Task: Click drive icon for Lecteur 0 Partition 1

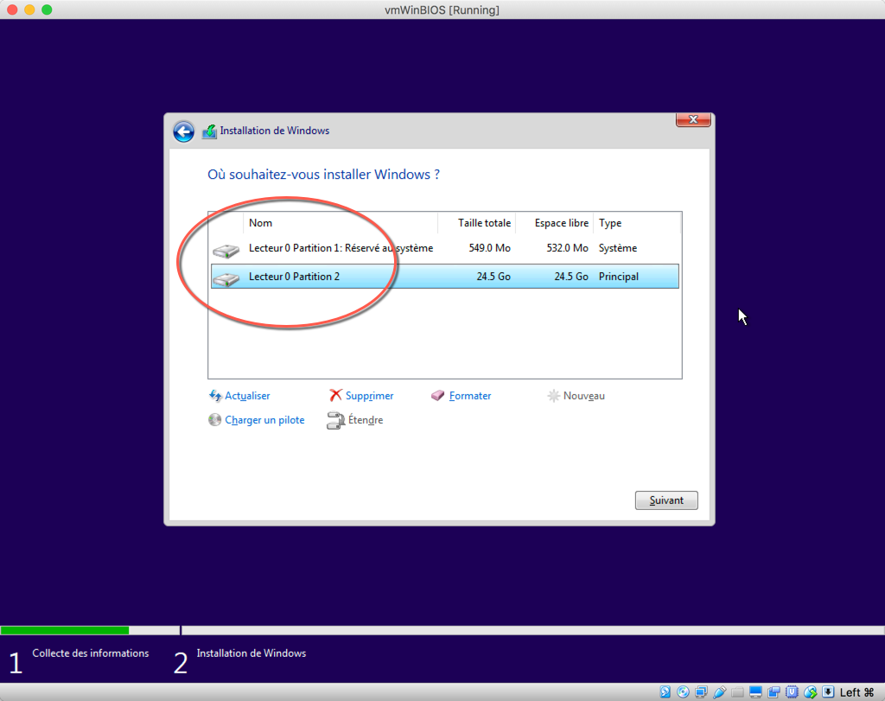Action: 226,250
